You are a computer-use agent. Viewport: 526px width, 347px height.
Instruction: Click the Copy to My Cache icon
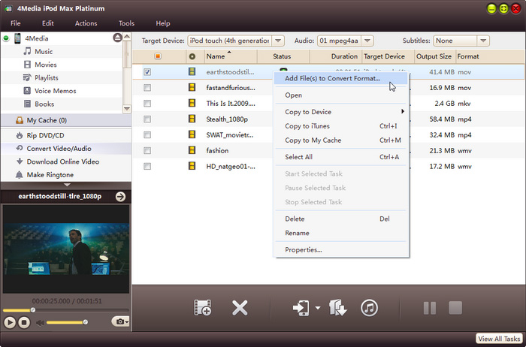337,308
